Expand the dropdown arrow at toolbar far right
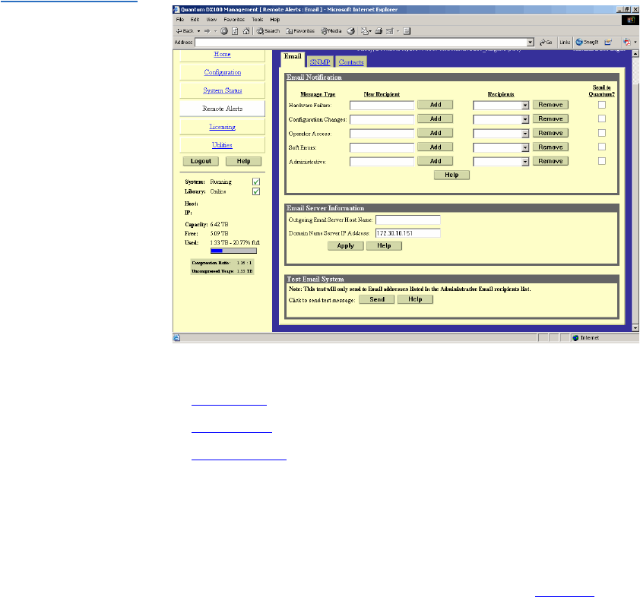 click(635, 42)
